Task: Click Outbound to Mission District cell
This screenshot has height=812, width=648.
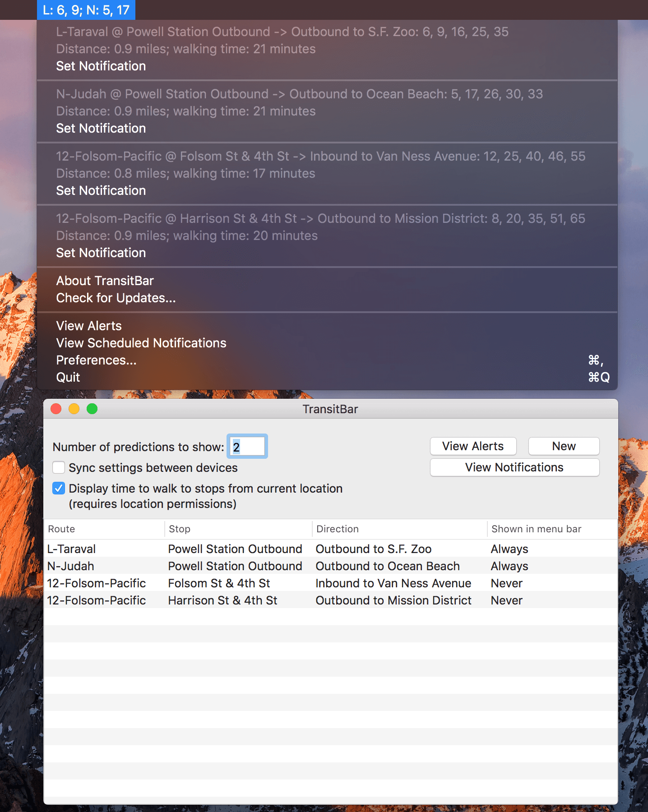Action: click(x=393, y=600)
